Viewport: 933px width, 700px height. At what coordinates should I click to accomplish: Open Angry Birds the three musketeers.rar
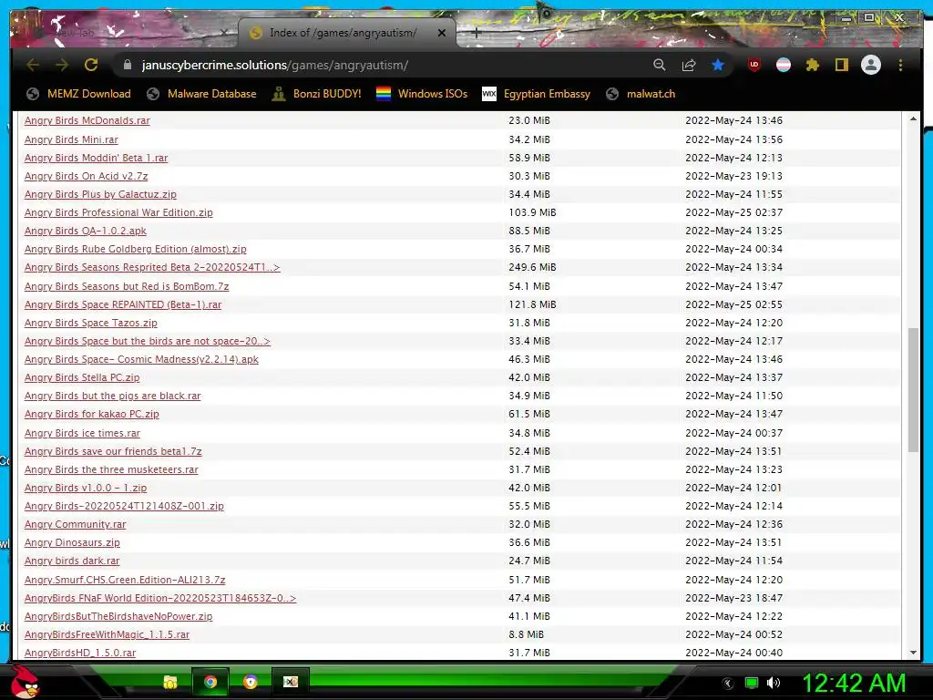111,469
